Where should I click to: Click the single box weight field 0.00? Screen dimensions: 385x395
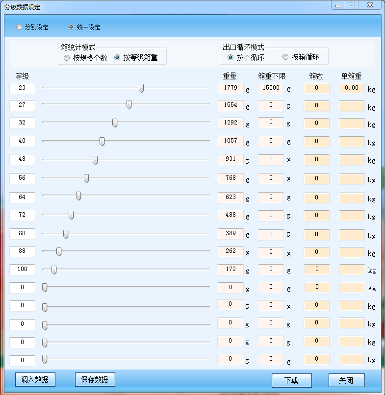point(352,88)
